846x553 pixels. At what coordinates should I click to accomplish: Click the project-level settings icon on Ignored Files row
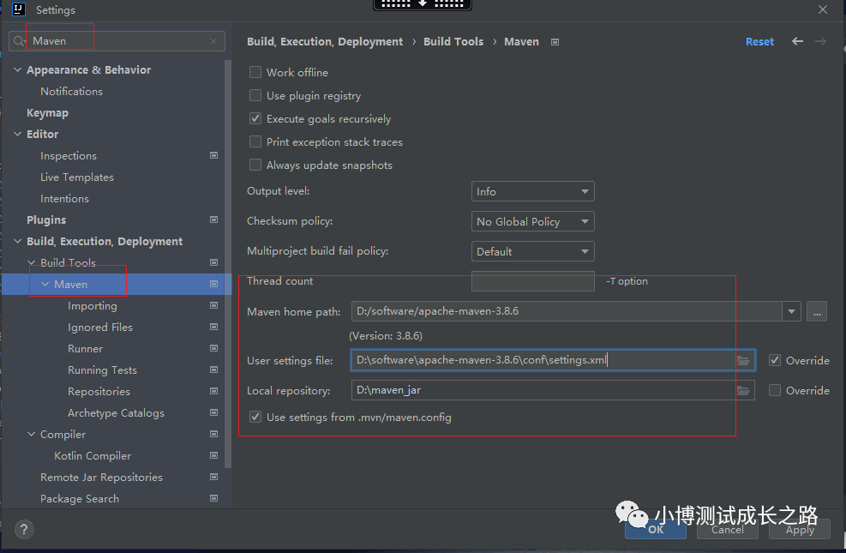point(213,327)
